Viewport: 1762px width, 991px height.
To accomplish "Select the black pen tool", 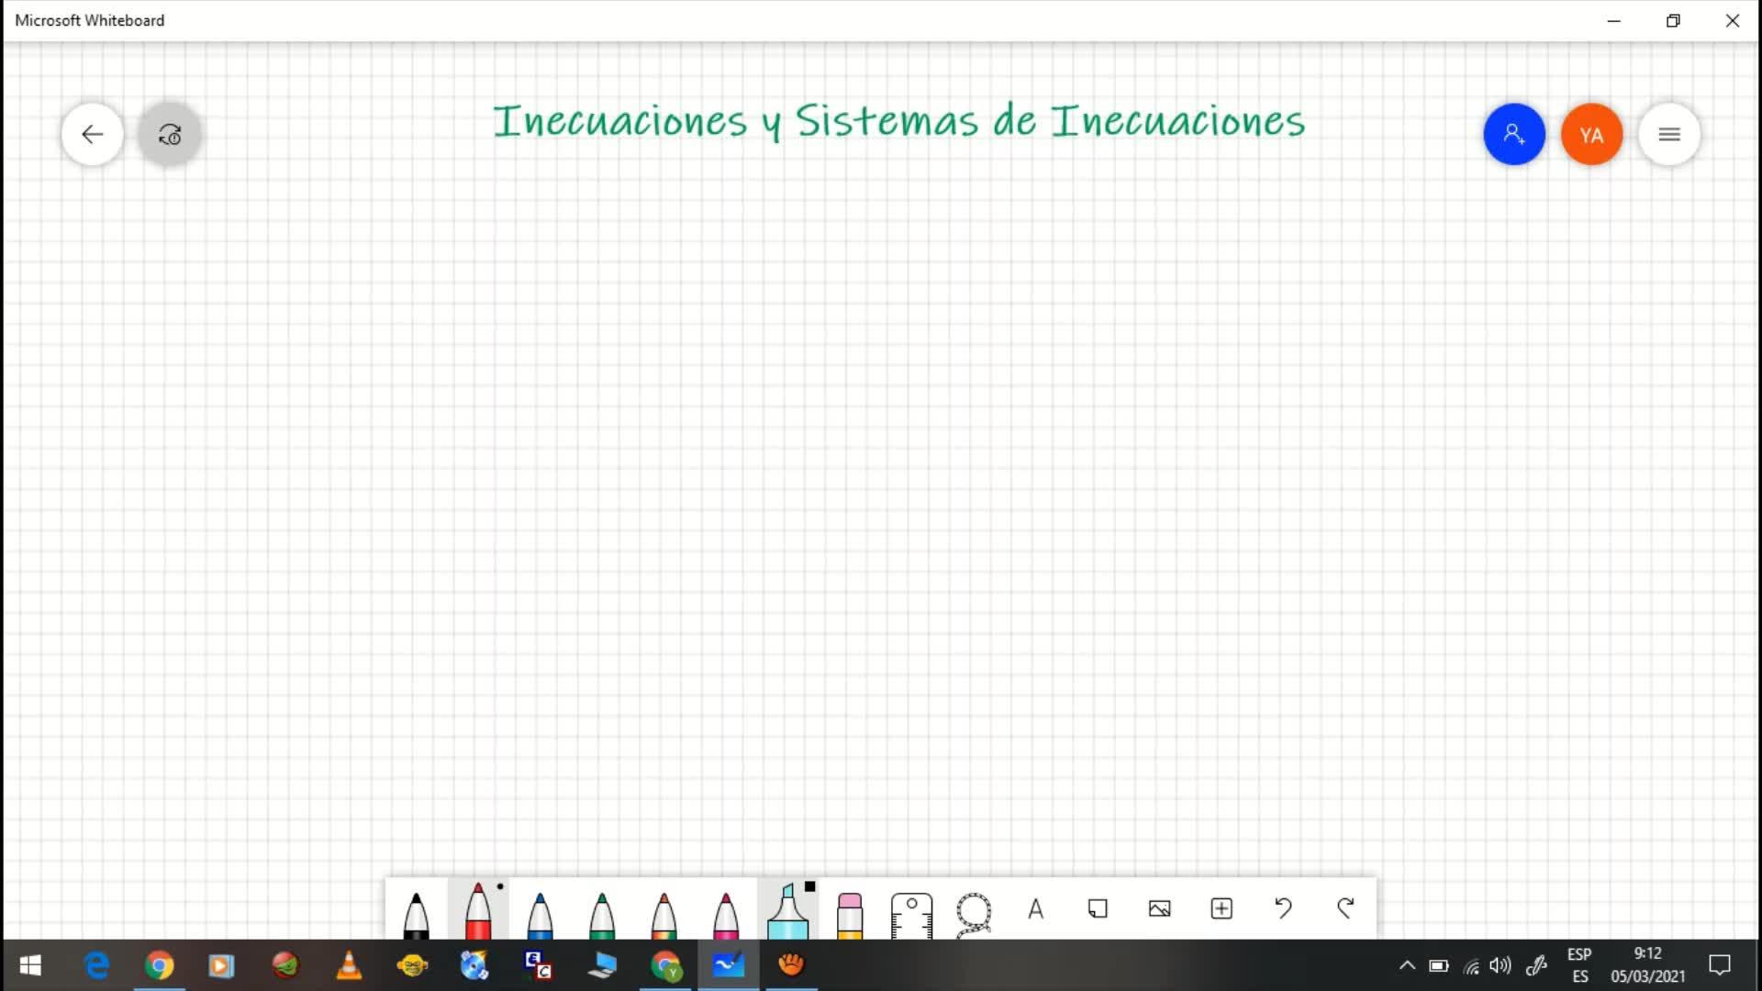I will coord(416,913).
